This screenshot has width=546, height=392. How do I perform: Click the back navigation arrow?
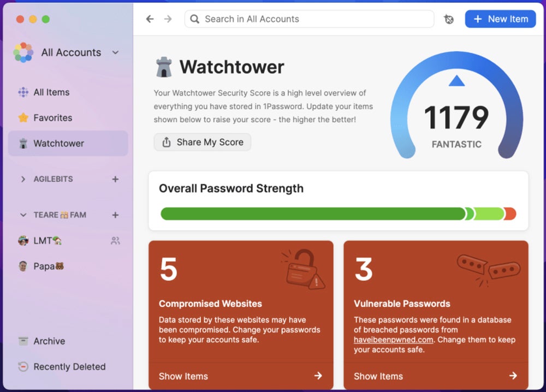(150, 19)
